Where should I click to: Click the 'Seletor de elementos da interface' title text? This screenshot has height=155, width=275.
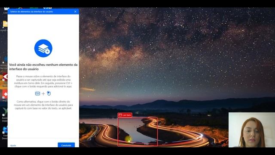[x=31, y=12]
